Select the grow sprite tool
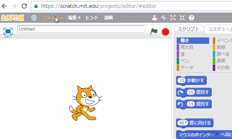This screenshot has width=232, height=139. (x=173, y=18)
